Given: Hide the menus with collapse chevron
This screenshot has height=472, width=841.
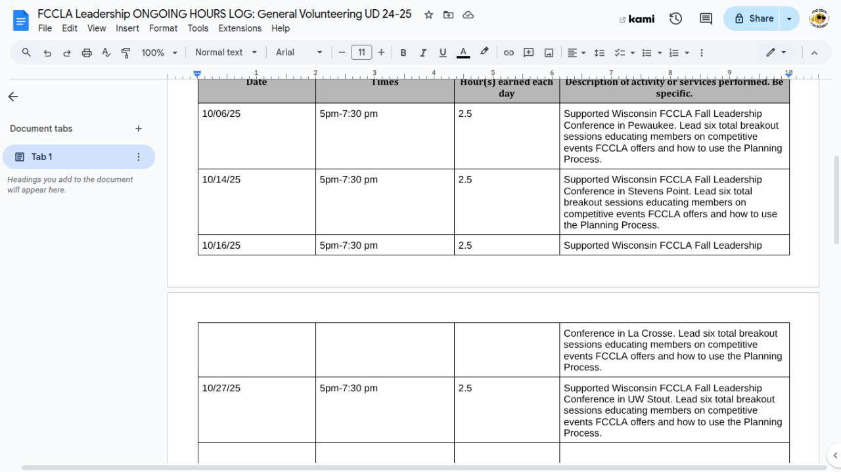Looking at the screenshot, I should [814, 53].
